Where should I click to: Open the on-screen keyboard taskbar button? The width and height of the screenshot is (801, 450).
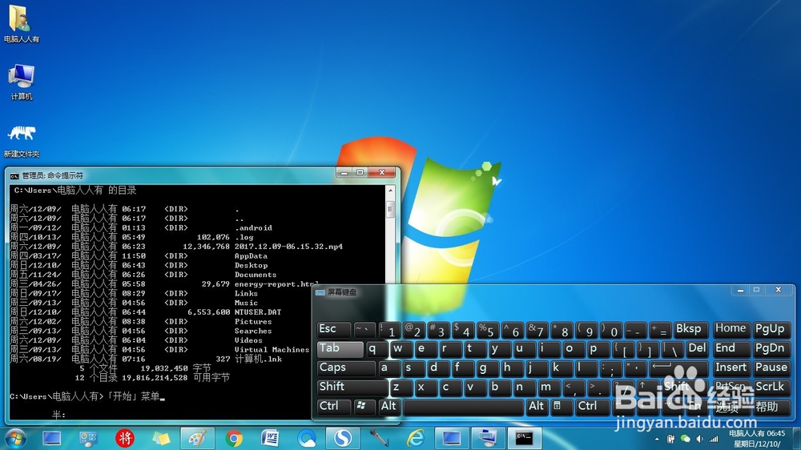tap(488, 438)
